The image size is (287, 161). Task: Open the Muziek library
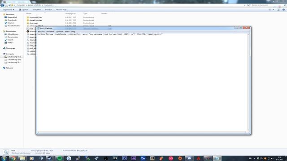tap(10, 40)
